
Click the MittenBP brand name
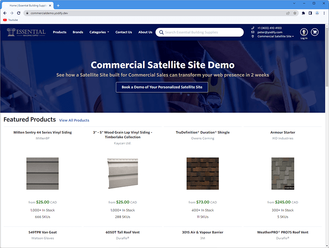pos(43,138)
